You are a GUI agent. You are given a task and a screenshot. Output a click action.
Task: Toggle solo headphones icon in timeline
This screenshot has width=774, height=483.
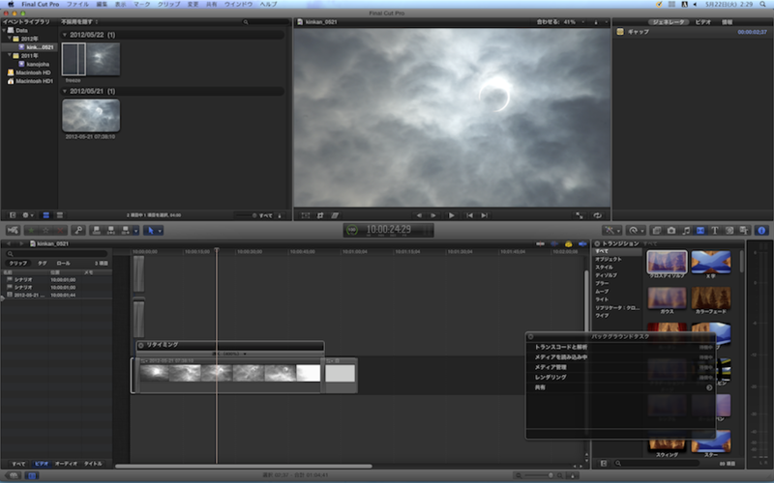569,243
